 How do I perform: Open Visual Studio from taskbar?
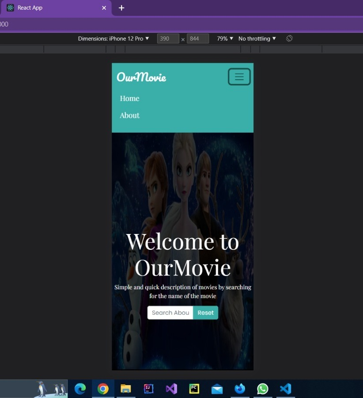point(171,389)
